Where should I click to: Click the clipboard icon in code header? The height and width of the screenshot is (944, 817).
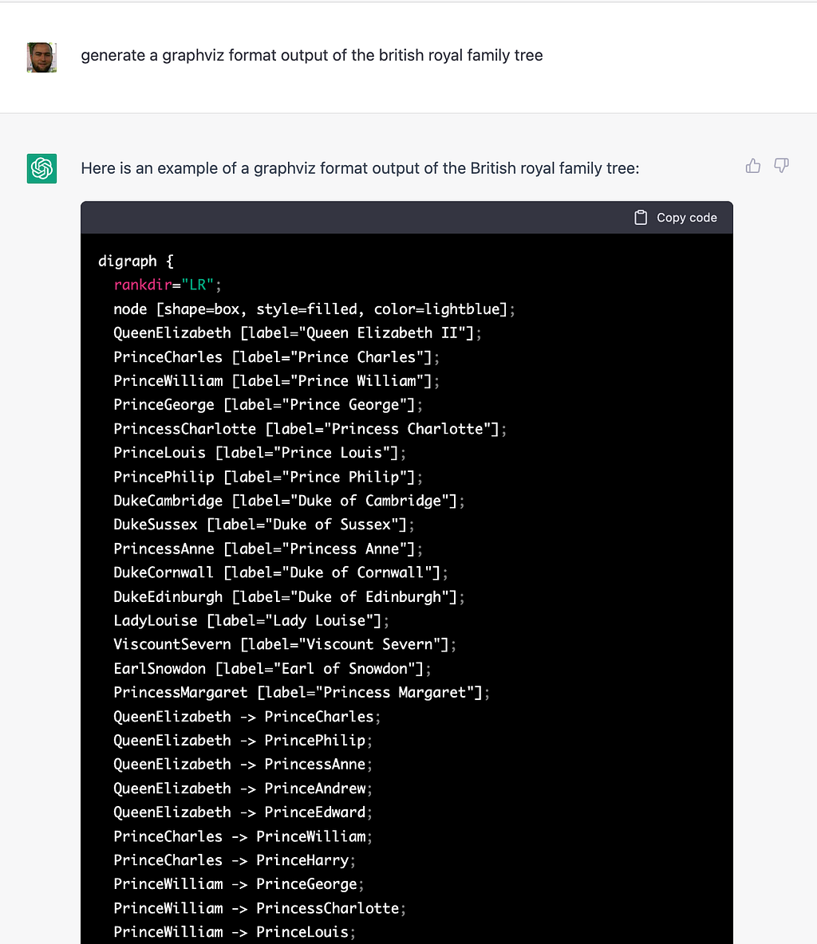[641, 218]
